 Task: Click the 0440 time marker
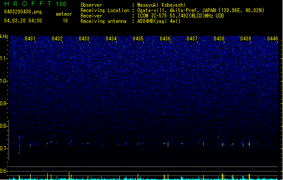[x=273, y=39]
